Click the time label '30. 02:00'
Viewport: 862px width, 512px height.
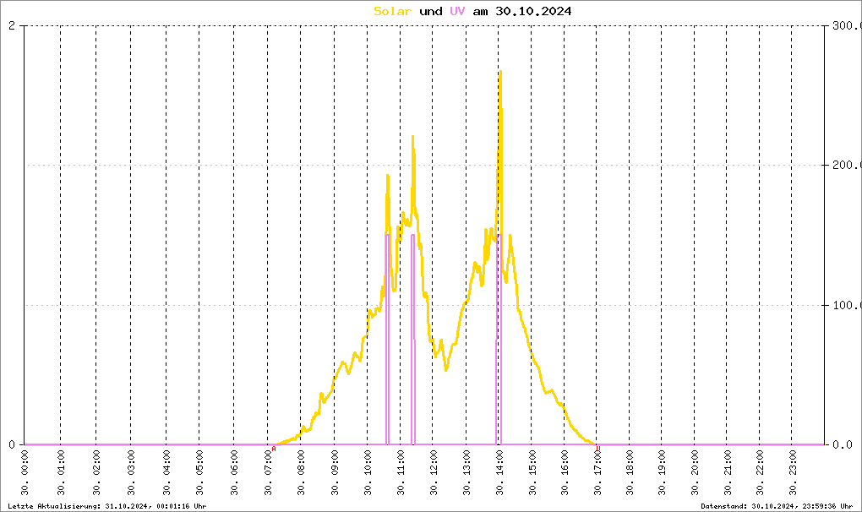click(96, 473)
